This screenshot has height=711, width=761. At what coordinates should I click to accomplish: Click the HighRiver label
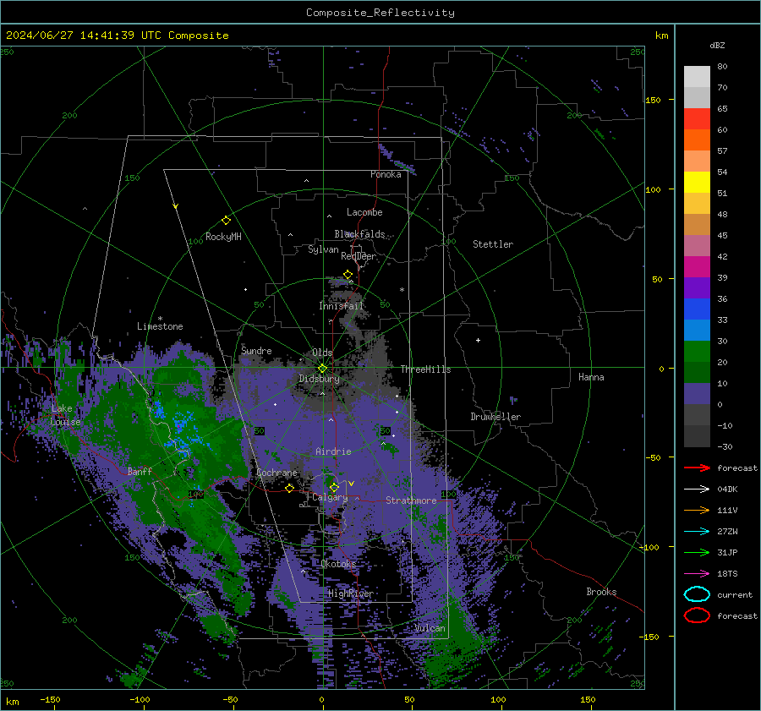[350, 593]
